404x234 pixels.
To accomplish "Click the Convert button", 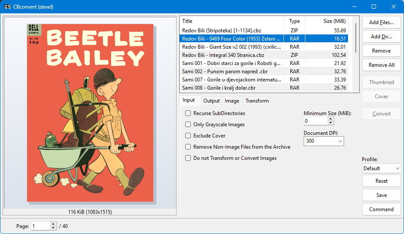I will pyautogui.click(x=381, y=114).
